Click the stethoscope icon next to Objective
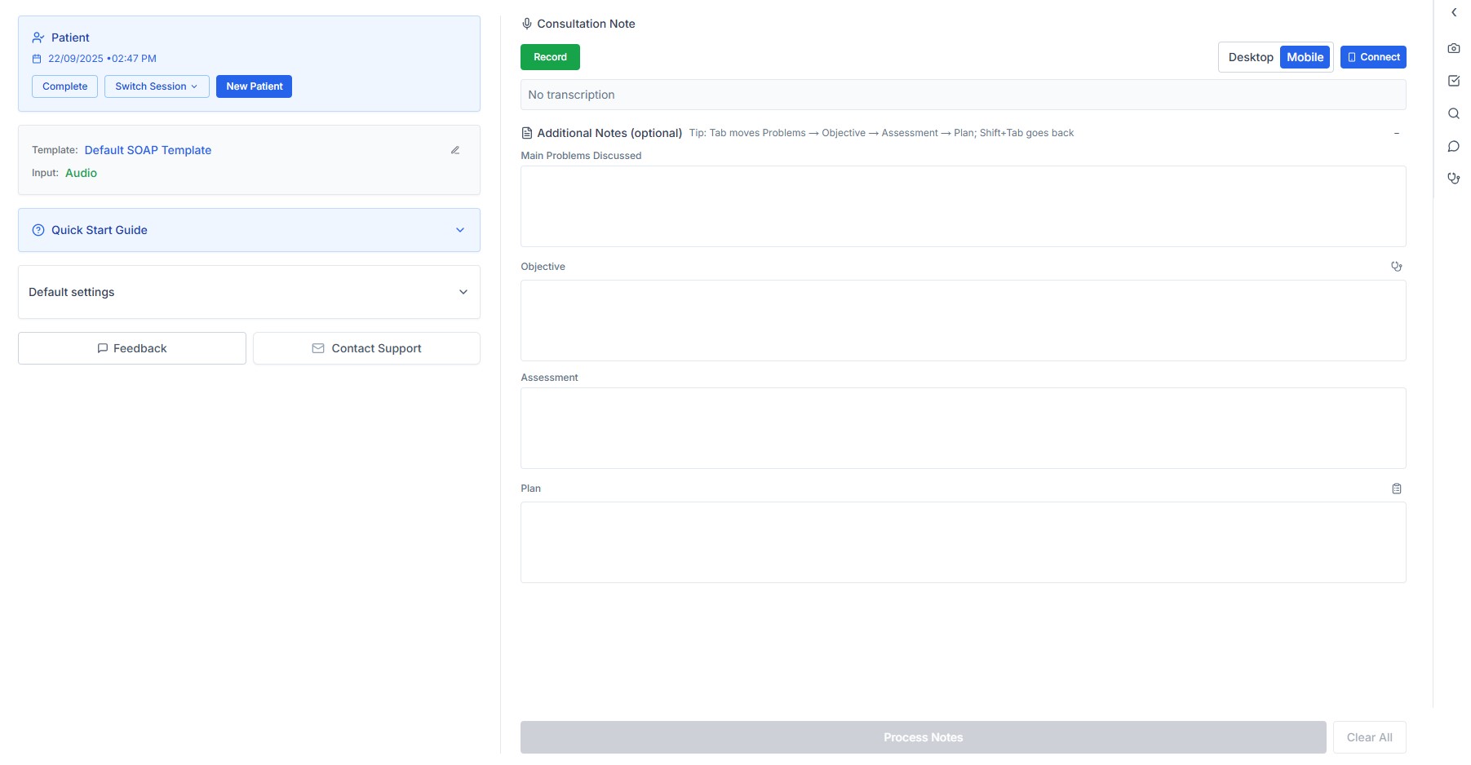The width and height of the screenshot is (1471, 765). pyautogui.click(x=1396, y=266)
